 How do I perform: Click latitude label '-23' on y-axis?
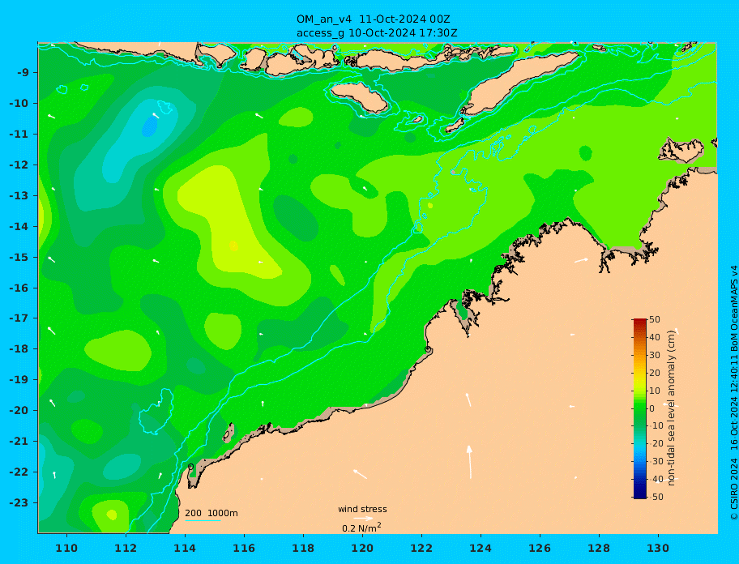pyautogui.click(x=19, y=502)
